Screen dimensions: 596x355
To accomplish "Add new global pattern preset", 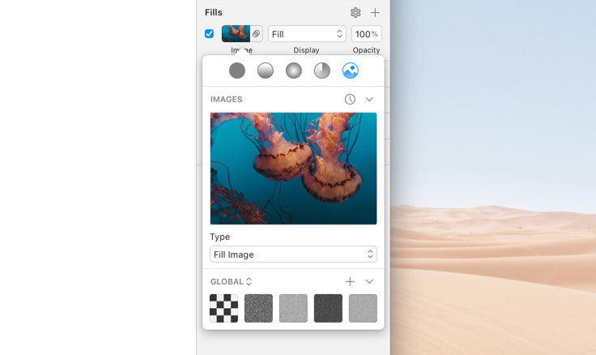I will coord(350,281).
